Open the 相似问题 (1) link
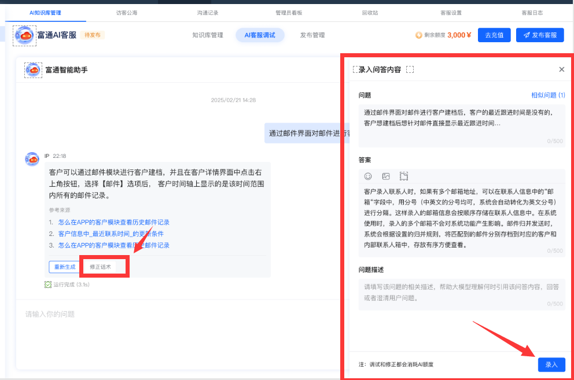The width and height of the screenshot is (574, 380). (548, 95)
